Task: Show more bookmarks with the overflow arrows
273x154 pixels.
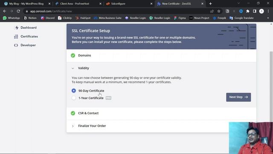Action: coord(268,18)
